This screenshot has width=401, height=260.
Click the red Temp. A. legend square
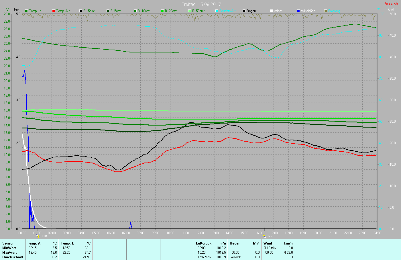click(54, 11)
